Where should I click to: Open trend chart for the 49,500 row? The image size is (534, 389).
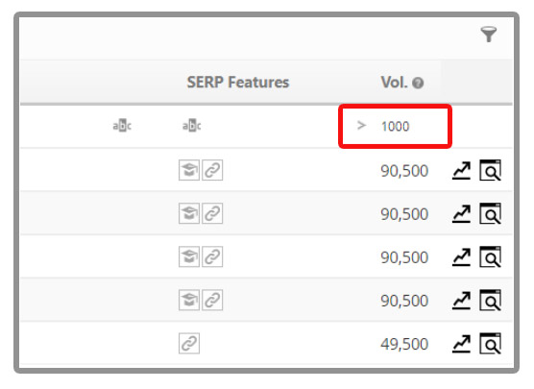click(x=461, y=344)
